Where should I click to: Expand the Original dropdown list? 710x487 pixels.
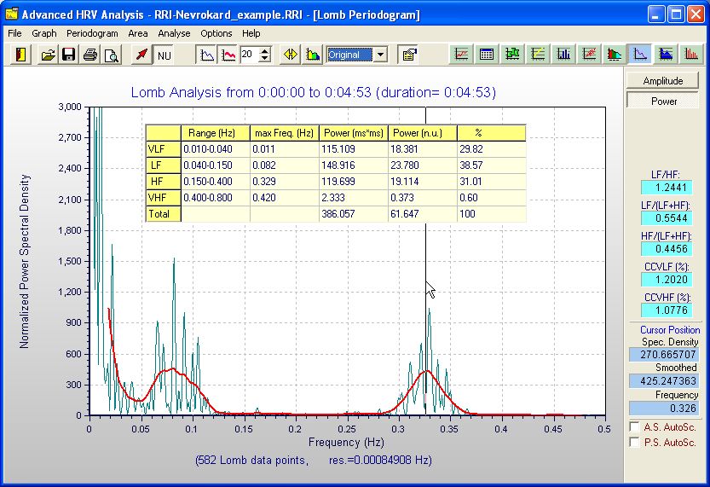pyautogui.click(x=380, y=55)
